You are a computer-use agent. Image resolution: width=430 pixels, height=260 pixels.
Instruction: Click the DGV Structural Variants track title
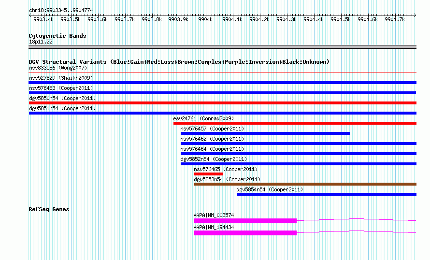click(179, 62)
